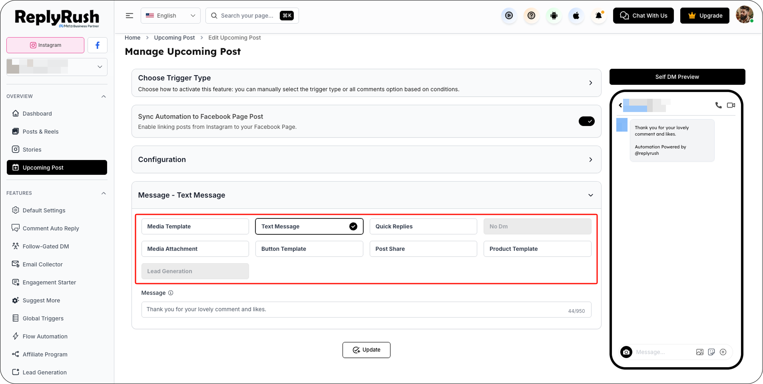
Task: Click plus icon in DM preview
Action: [x=723, y=352]
